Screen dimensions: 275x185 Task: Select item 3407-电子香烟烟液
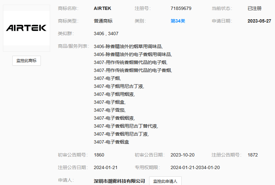(114, 118)
